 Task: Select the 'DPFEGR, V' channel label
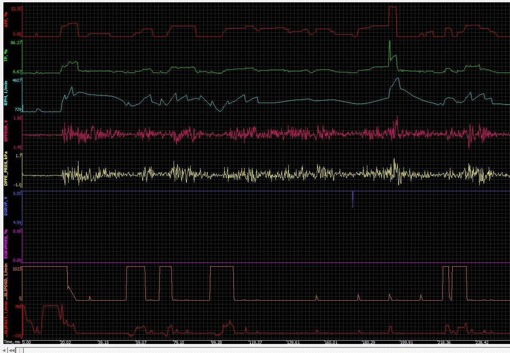click(x=6, y=131)
